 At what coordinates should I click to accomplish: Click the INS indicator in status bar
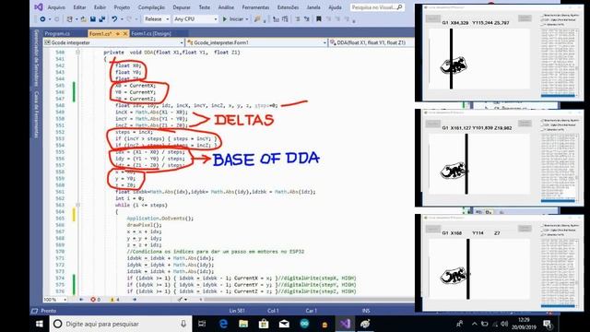click(x=366, y=311)
